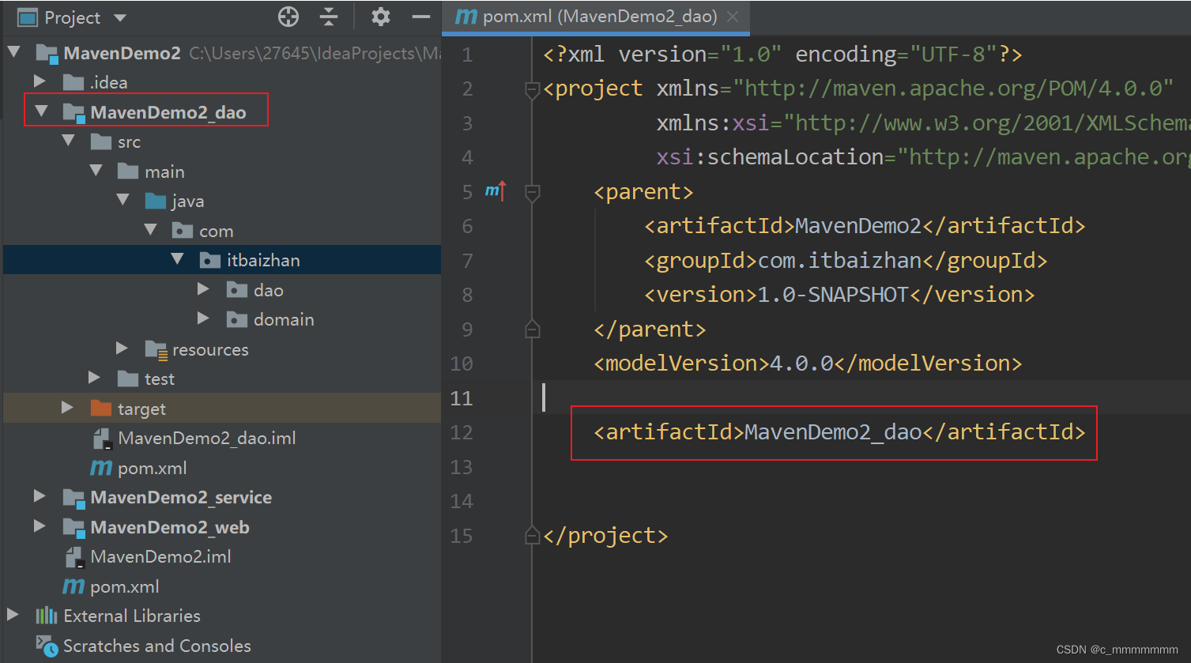Expand External Libraries arrow
The image size is (1191, 663).
[13, 615]
